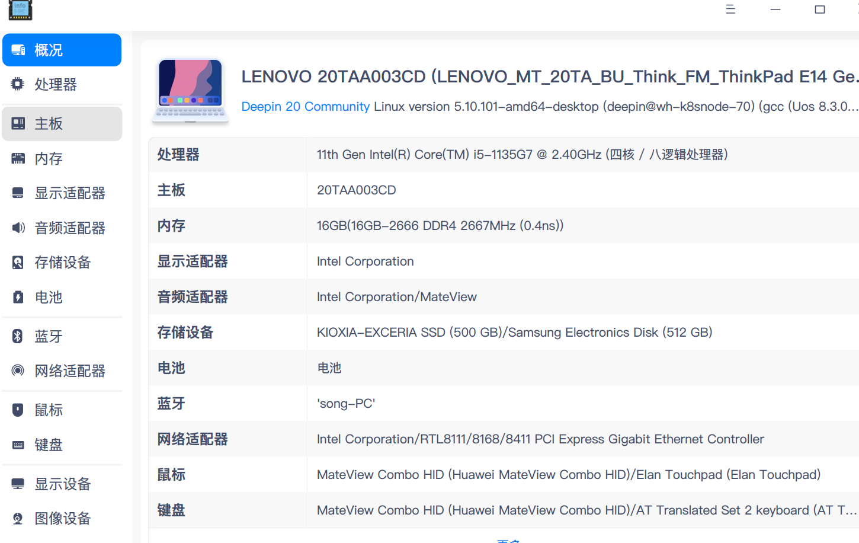The width and height of the screenshot is (859, 543).
Task: Go to the 内存 sidebar section
Action: 62,158
